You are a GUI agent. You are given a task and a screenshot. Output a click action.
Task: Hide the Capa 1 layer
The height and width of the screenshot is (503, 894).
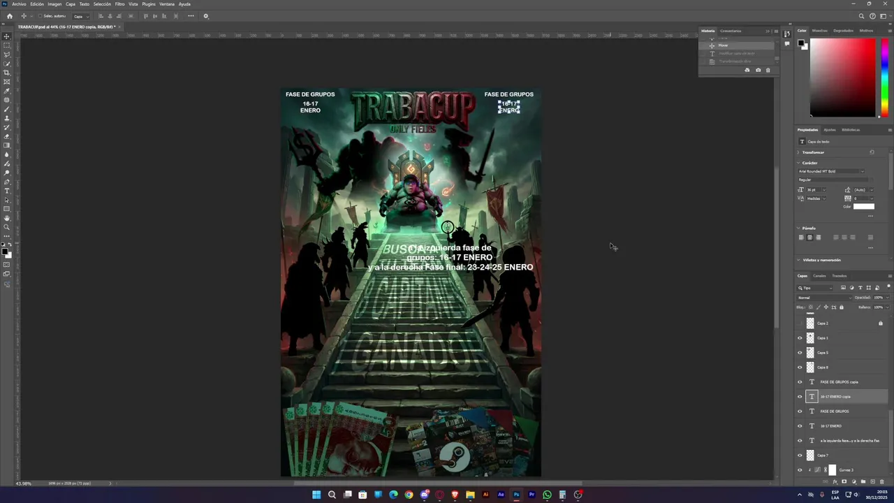800,338
